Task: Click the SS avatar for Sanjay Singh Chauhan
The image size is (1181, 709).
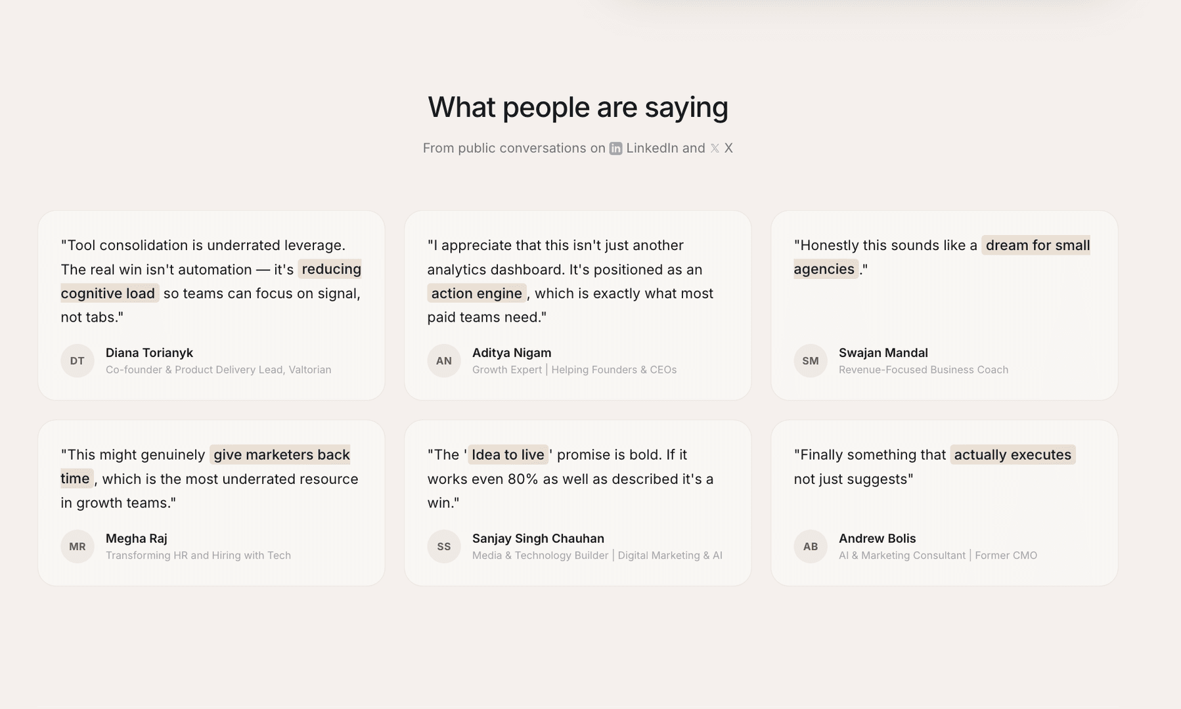Action: [x=444, y=546]
